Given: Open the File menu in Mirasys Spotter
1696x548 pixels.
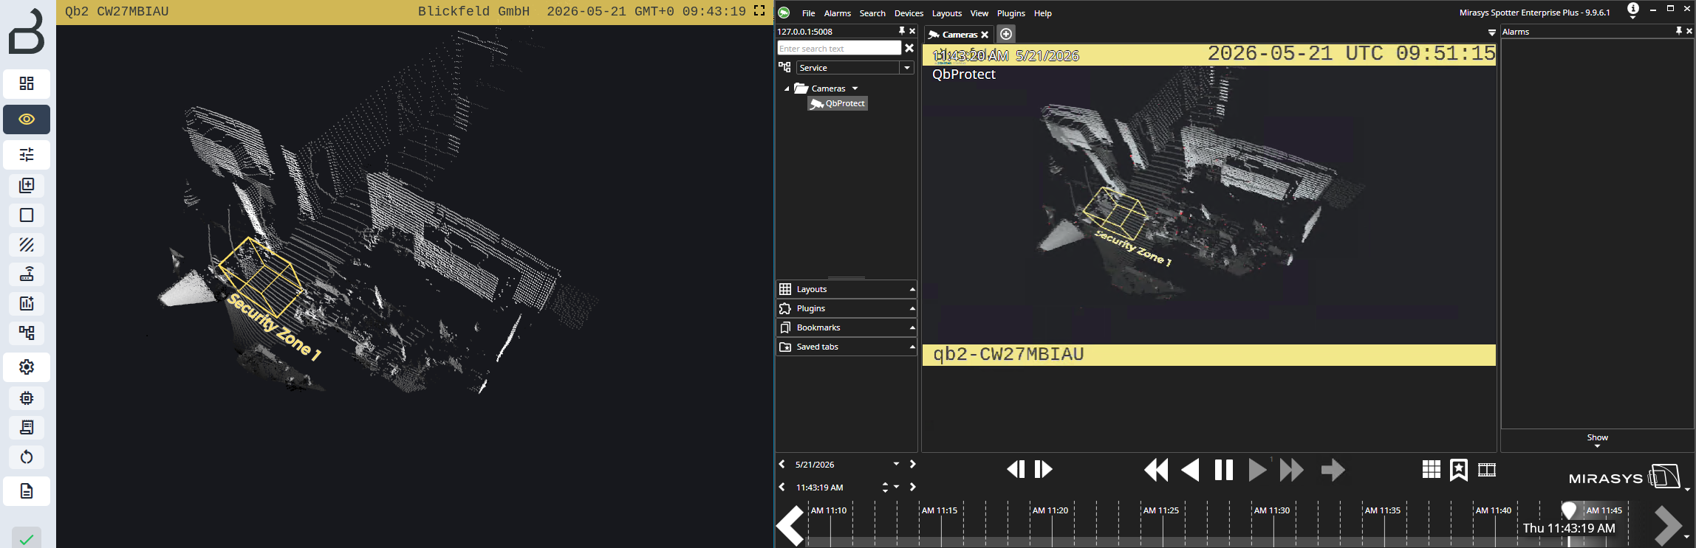Looking at the screenshot, I should click(x=809, y=13).
